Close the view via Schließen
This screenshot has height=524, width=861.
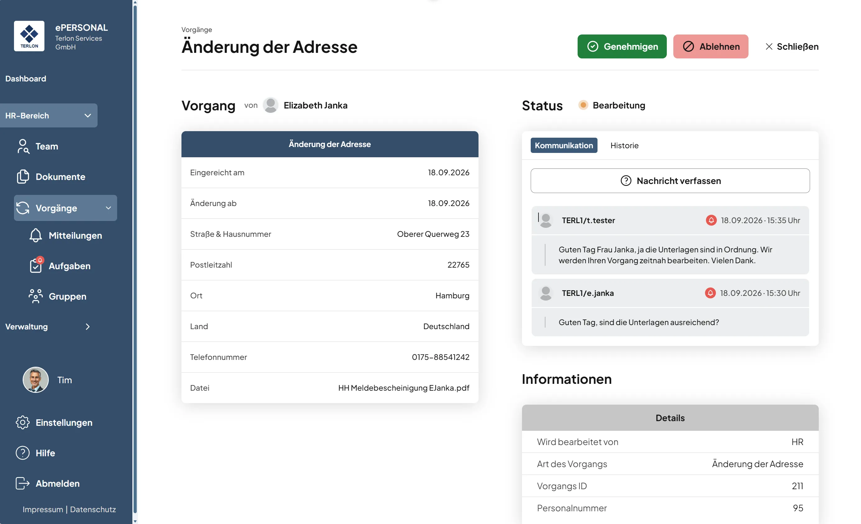click(791, 47)
